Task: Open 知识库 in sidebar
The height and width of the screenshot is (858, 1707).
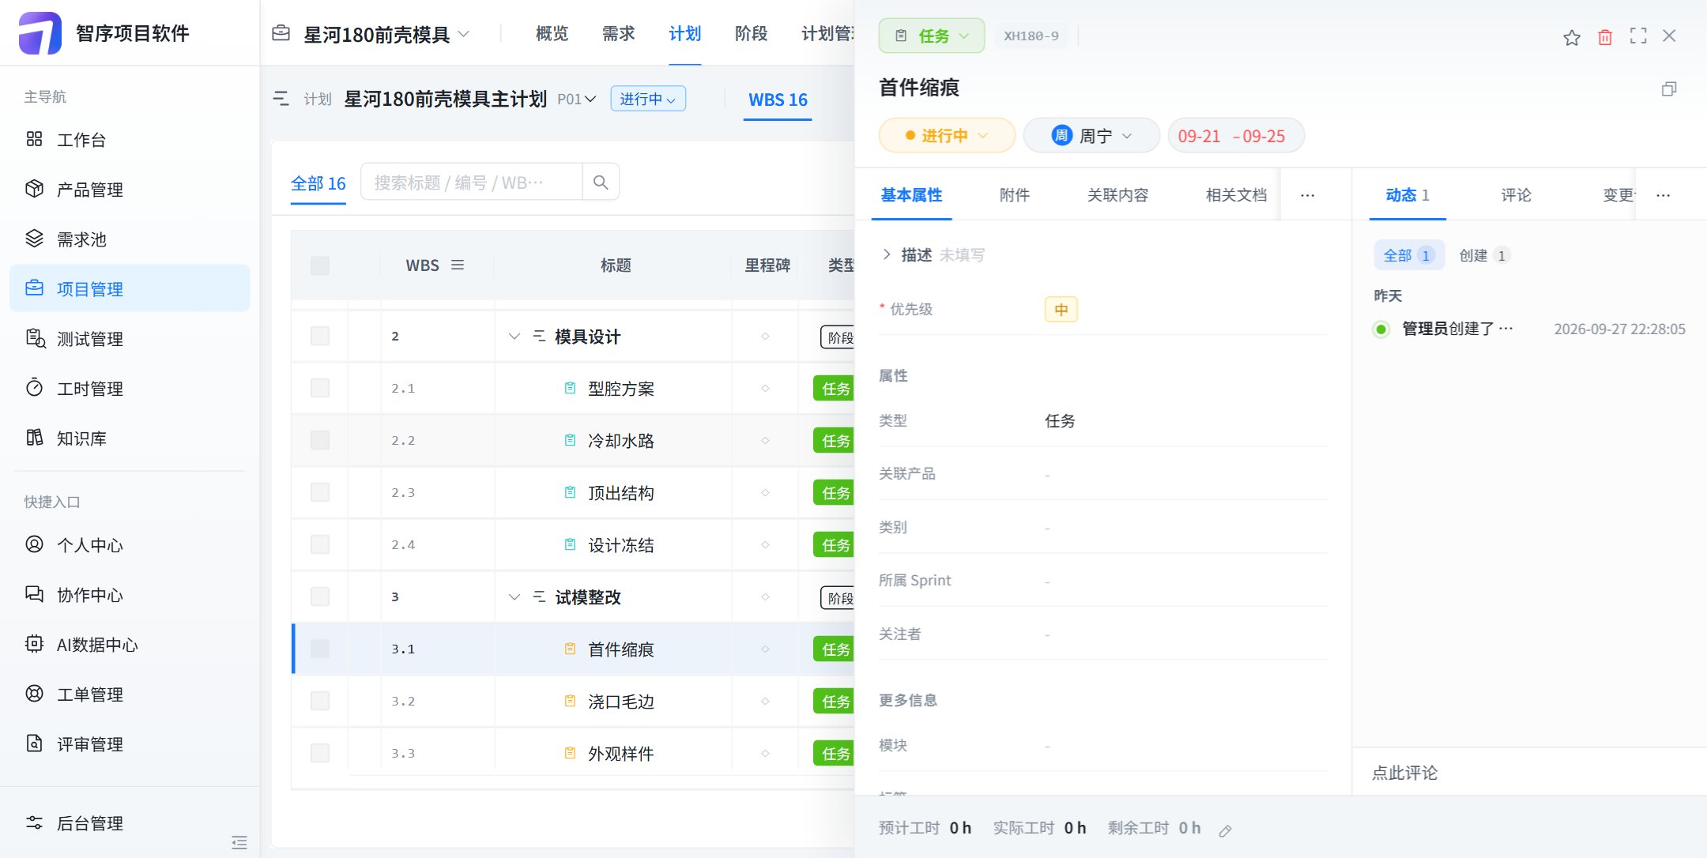Action: 130,438
